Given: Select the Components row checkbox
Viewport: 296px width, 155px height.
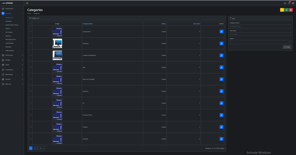Looking at the screenshot, I should coord(31,31).
